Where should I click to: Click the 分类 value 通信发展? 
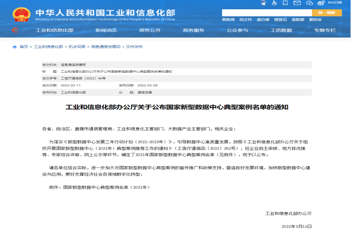coord(144,92)
